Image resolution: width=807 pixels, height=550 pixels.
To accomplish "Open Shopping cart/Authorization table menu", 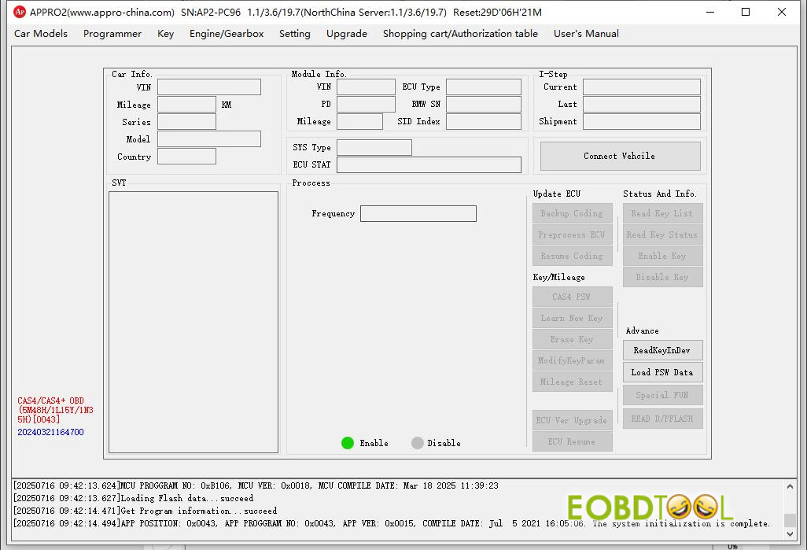I will point(460,34).
